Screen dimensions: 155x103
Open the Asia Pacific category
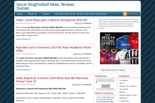(x=124, y=89)
